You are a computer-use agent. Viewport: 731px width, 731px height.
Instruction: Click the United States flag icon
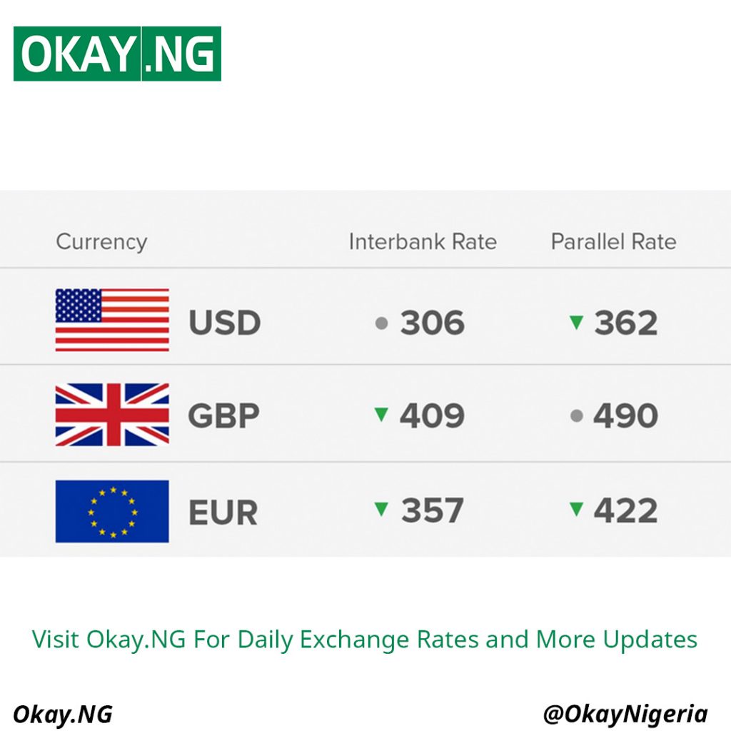coord(112,320)
